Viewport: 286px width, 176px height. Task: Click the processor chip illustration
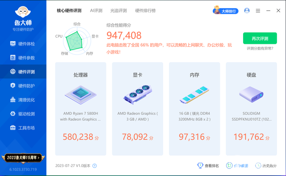[80, 95]
